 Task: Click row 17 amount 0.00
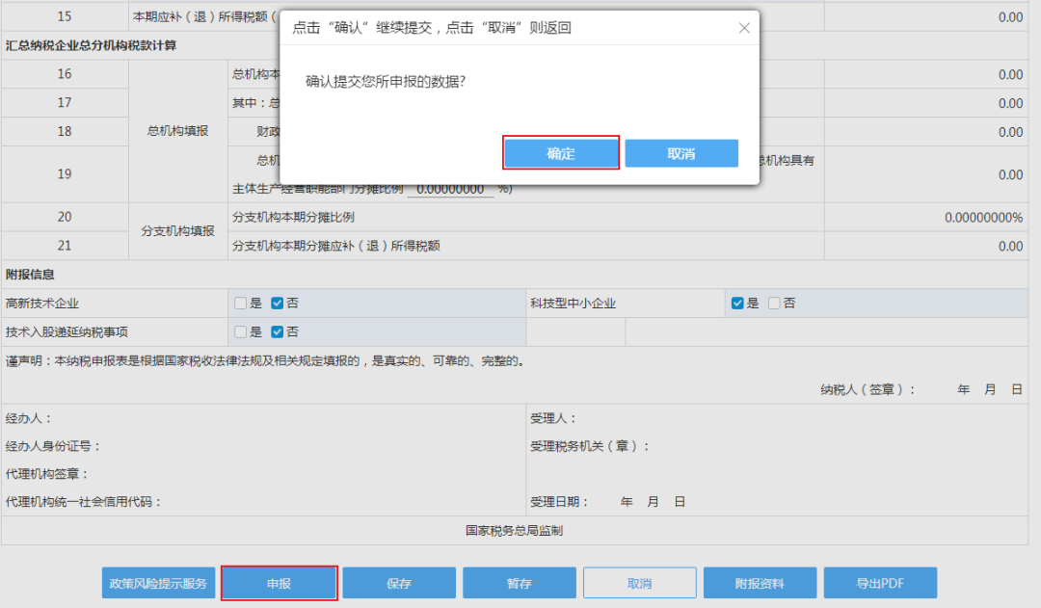click(1010, 103)
